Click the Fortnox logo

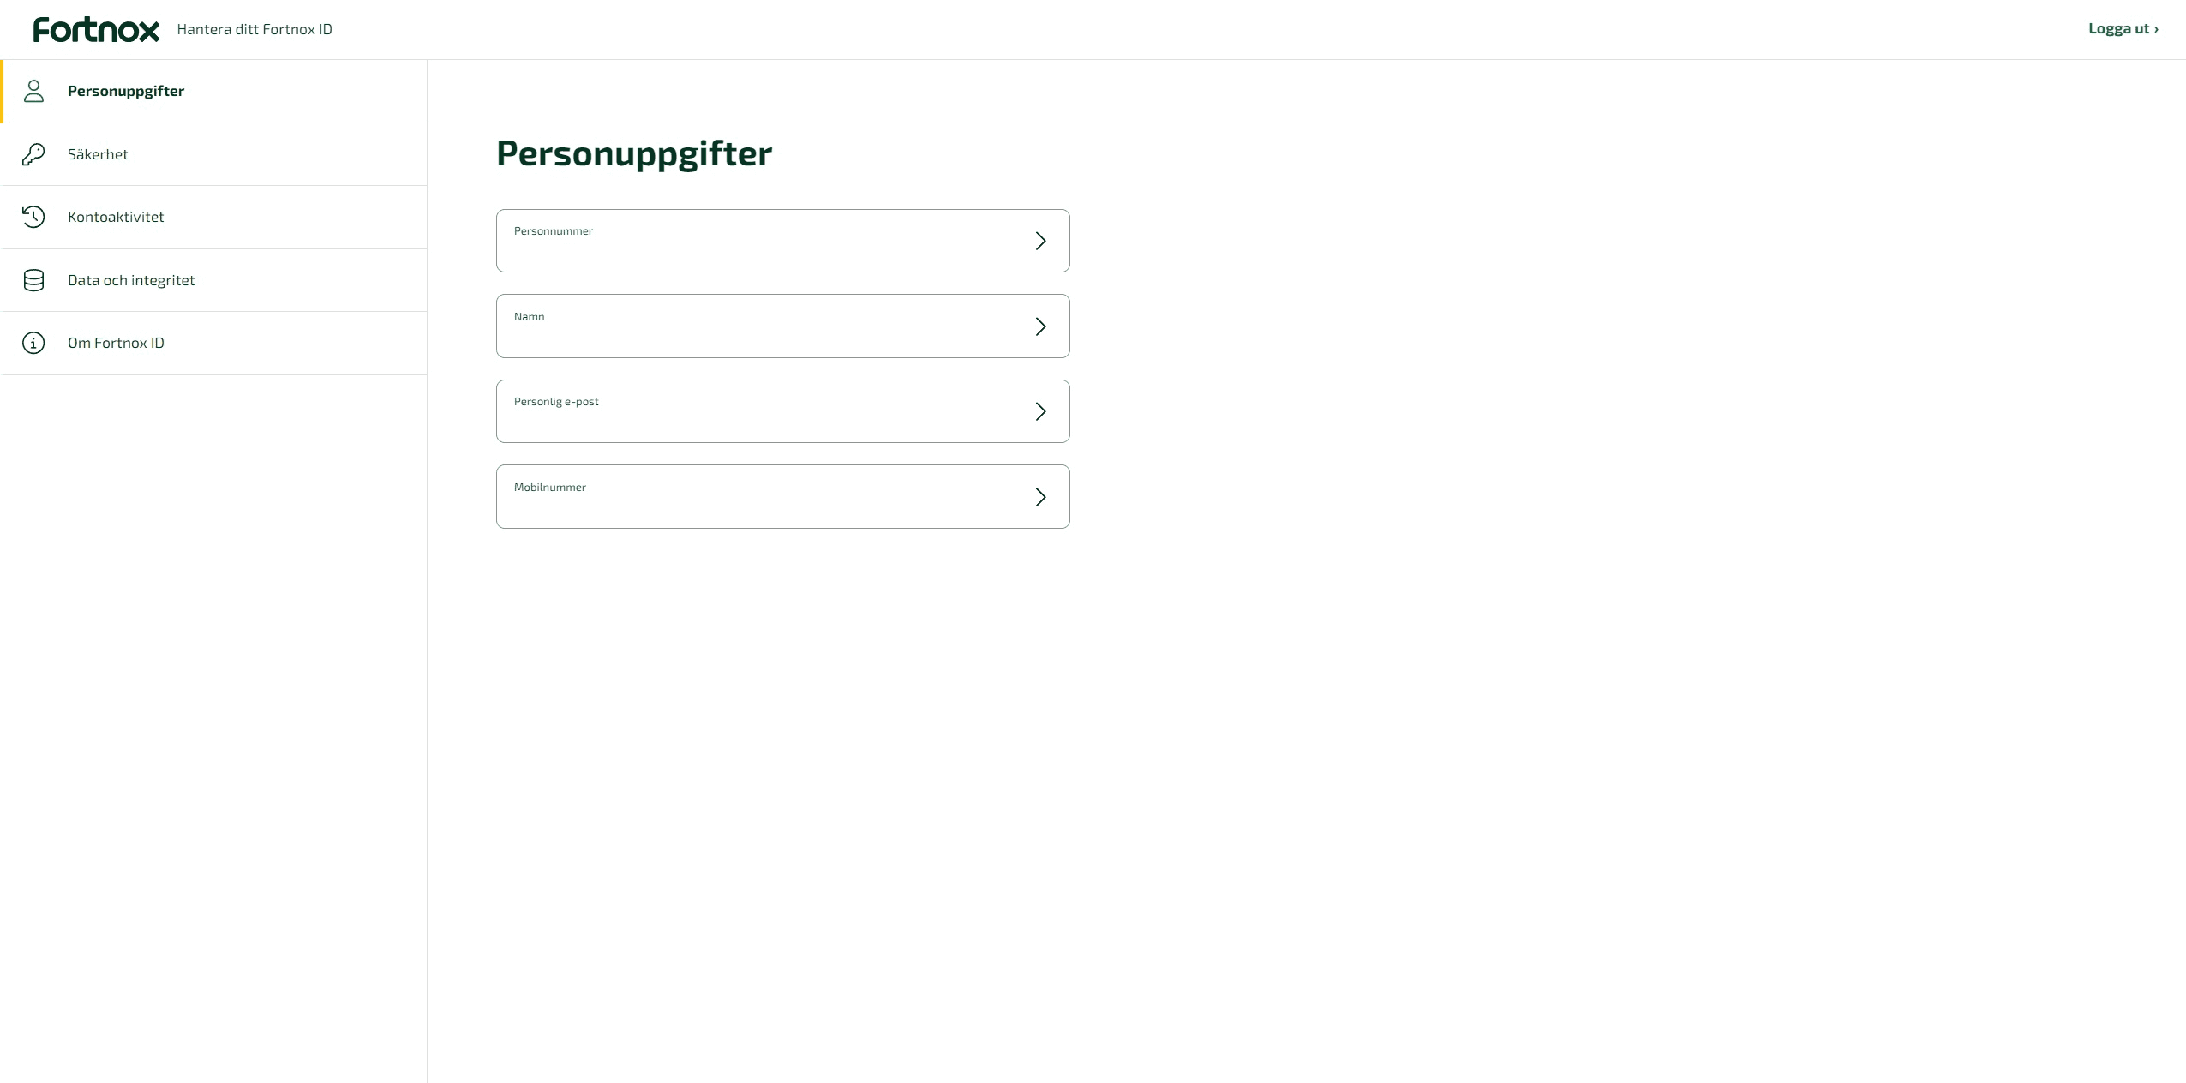point(96,29)
